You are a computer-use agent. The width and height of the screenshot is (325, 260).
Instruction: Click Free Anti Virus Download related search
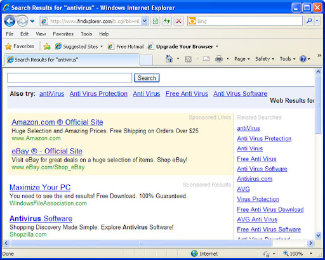tap(270, 209)
